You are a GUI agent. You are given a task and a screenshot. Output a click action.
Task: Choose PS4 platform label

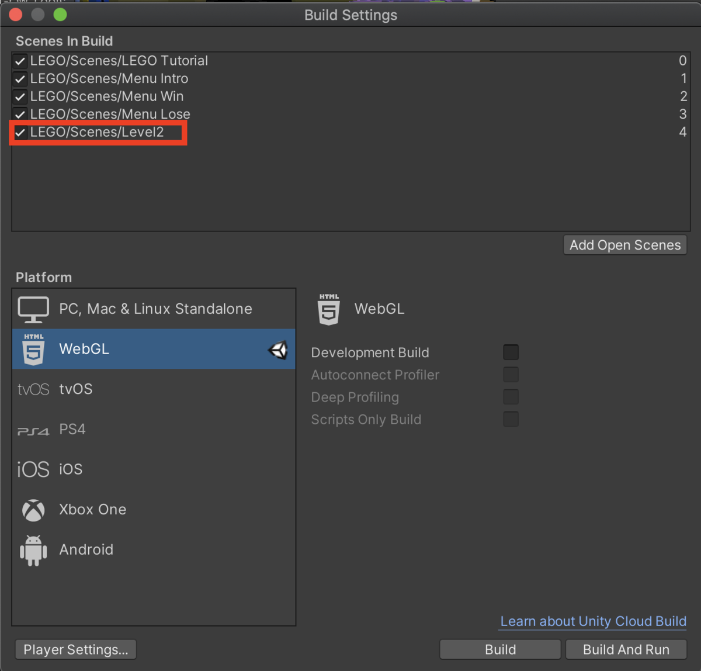(72, 429)
